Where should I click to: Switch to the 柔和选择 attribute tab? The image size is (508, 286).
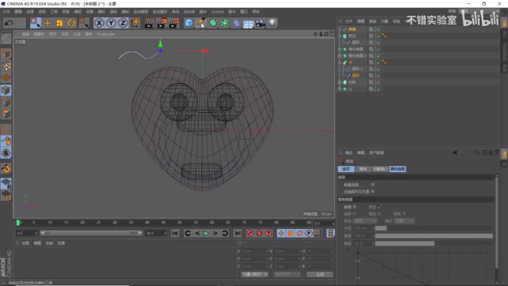[398, 169]
